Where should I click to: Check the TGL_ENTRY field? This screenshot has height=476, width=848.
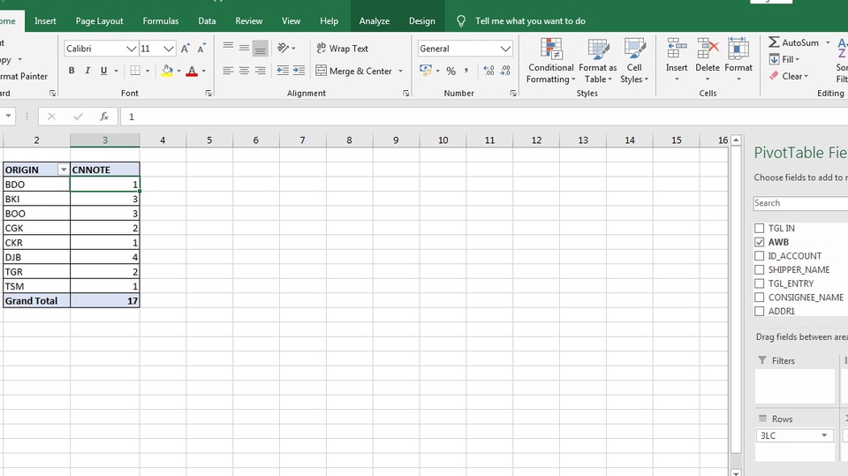tap(760, 283)
